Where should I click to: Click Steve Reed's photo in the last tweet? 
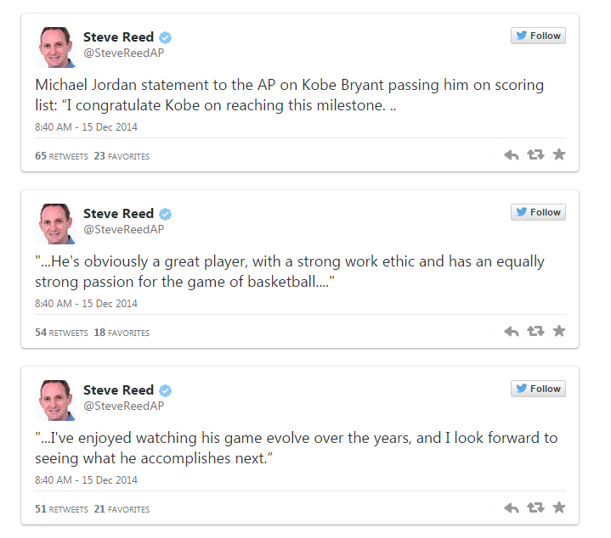[56, 401]
